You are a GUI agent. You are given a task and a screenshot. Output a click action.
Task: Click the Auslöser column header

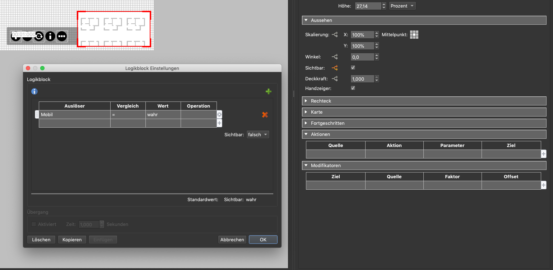click(x=75, y=106)
